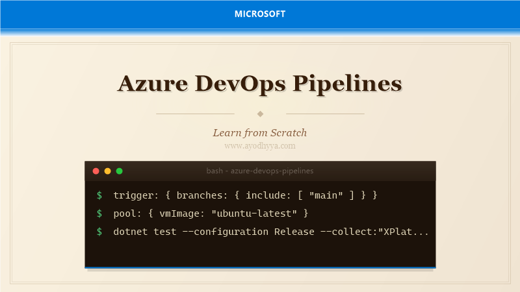Click the dollar prompt before pool
This screenshot has height=292, width=520.
pyautogui.click(x=99, y=213)
